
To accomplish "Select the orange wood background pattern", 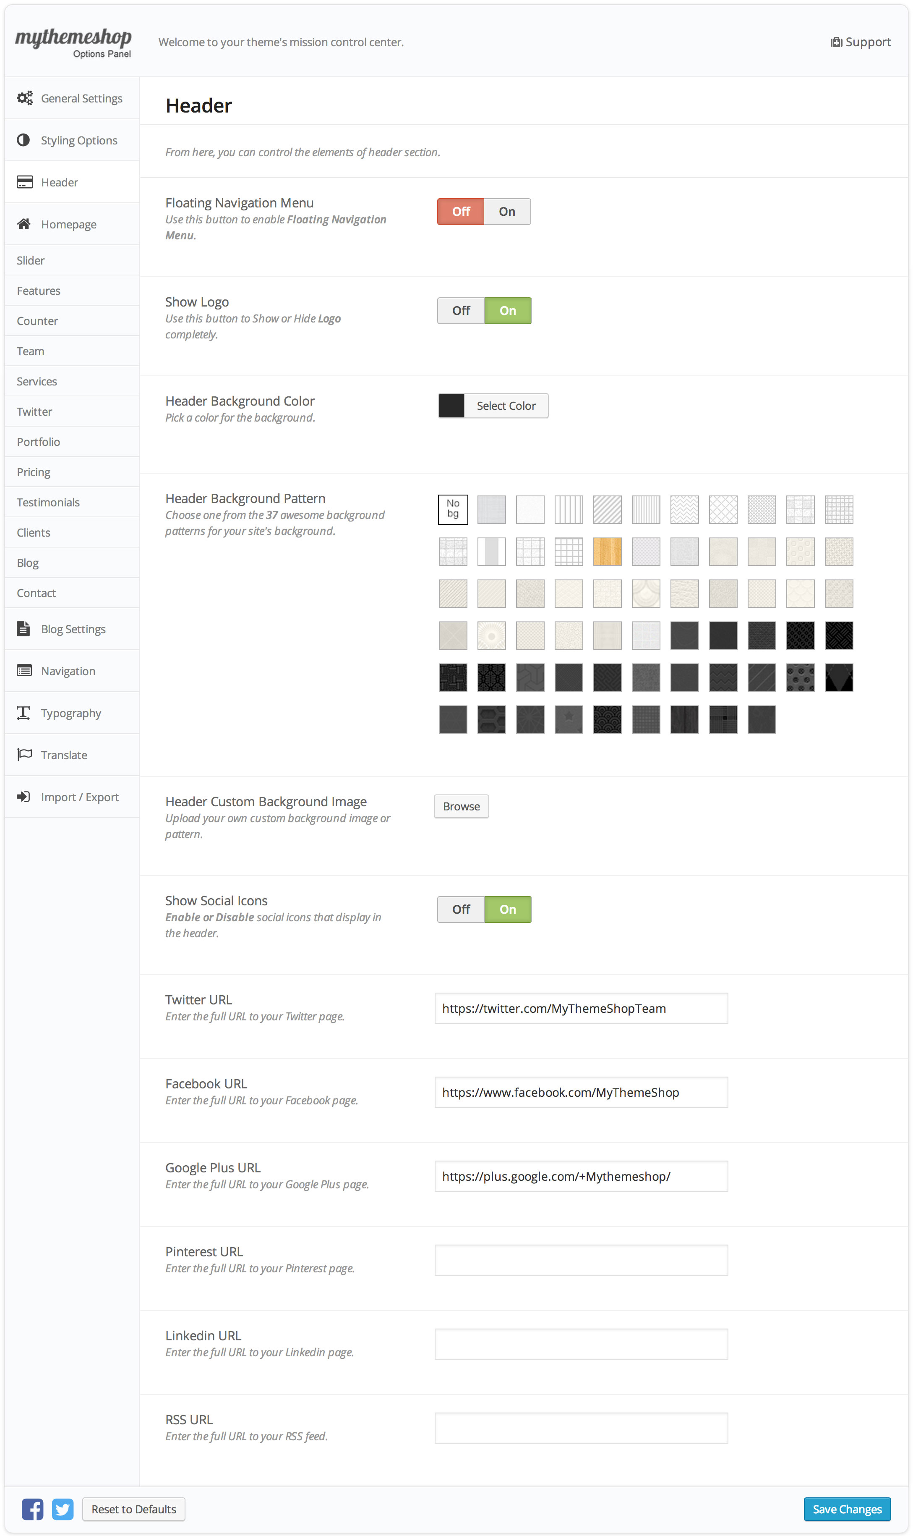I will 607,551.
